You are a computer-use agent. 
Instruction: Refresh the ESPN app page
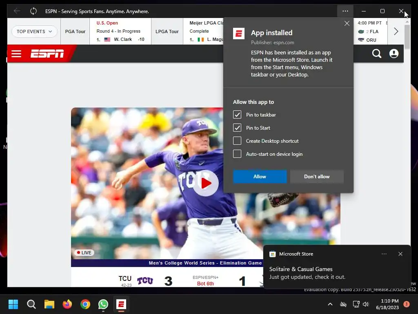pos(33,11)
